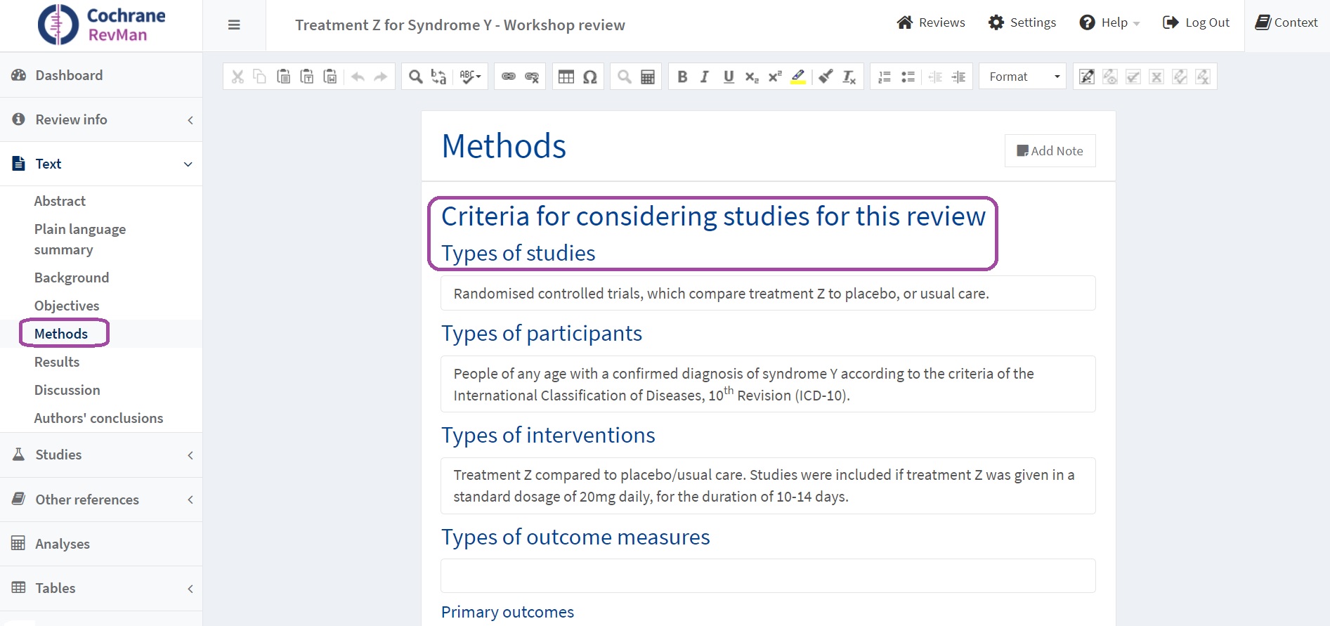Click the Log Out link
The image size is (1330, 626).
(1197, 22)
